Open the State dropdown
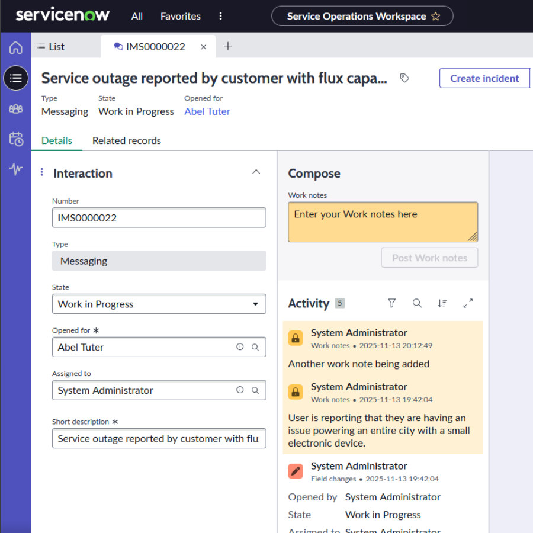The width and height of the screenshot is (533, 533). [x=159, y=304]
